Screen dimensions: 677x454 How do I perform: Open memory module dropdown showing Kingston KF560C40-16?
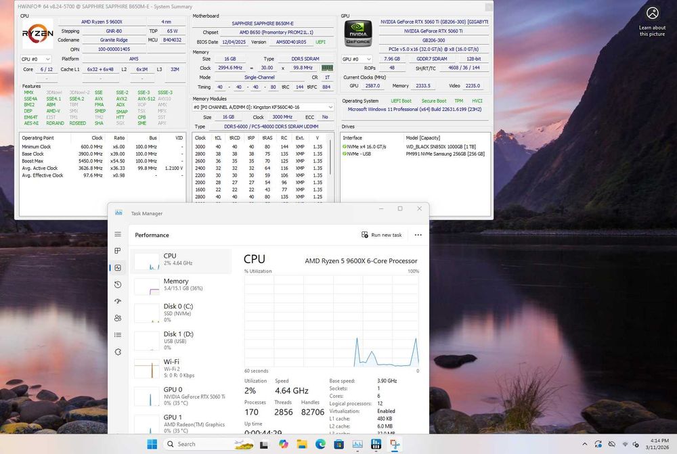(x=263, y=107)
